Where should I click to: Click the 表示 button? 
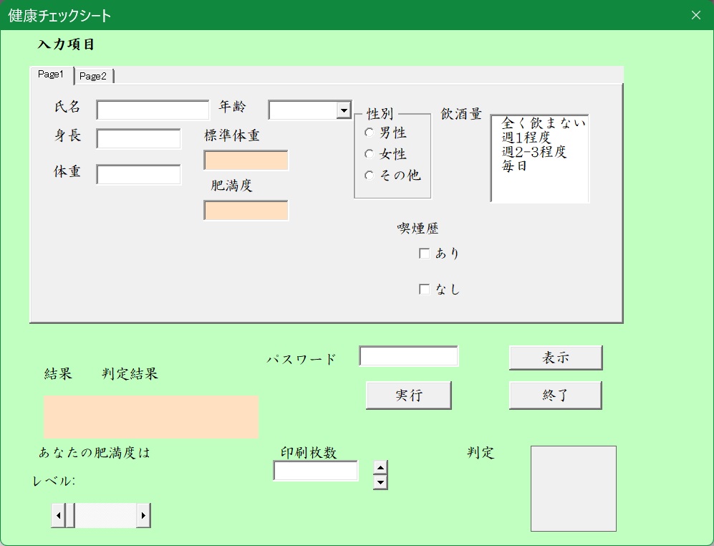(555, 358)
